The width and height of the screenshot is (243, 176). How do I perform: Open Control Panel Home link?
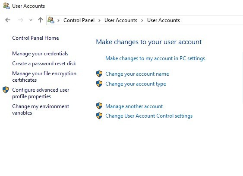click(35, 38)
